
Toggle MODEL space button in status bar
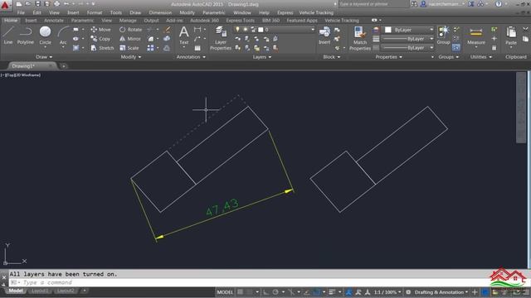point(225,292)
